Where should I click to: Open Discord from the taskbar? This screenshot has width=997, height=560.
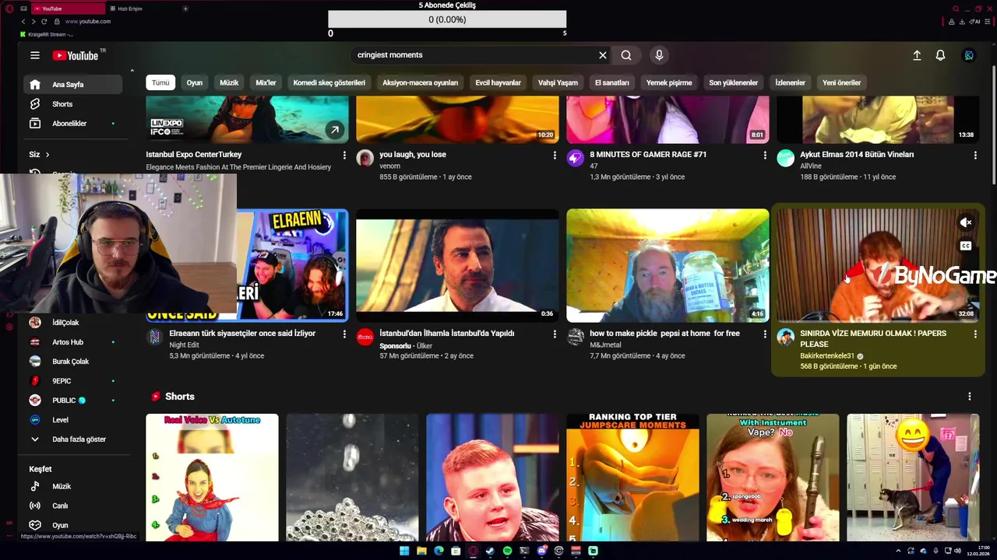click(541, 551)
